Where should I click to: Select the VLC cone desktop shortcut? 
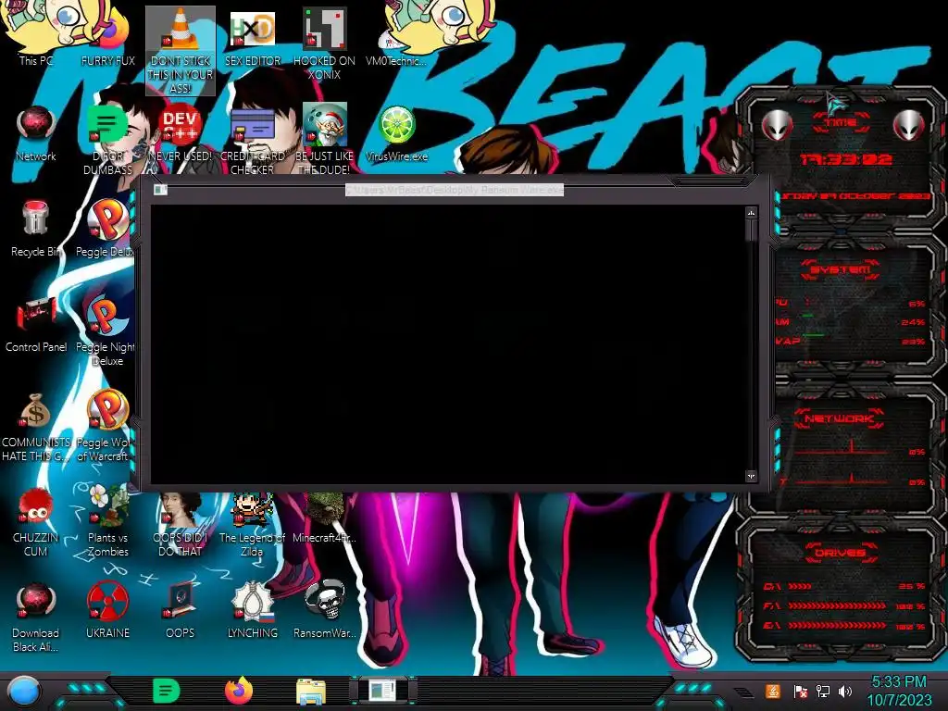[x=181, y=50]
